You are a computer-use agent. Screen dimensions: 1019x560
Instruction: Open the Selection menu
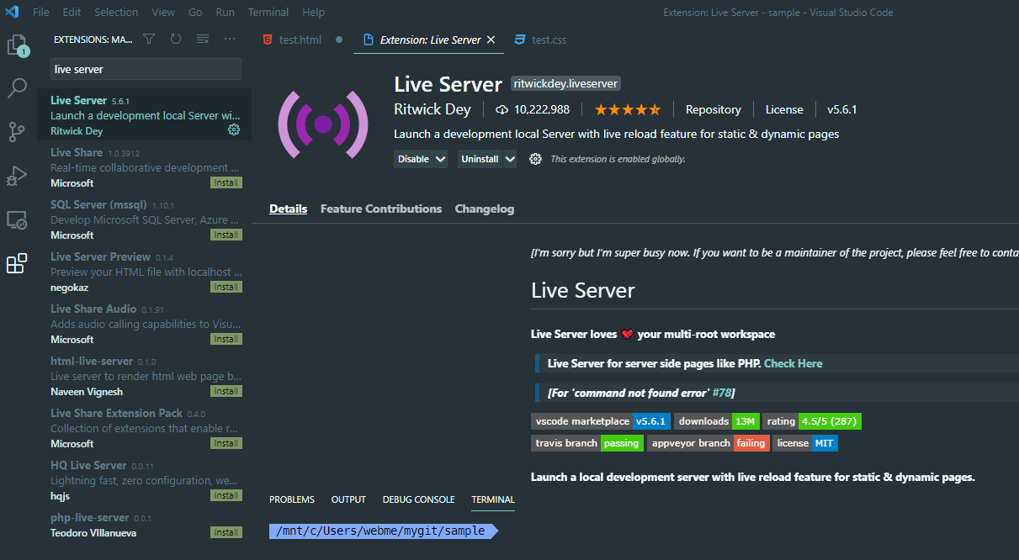[116, 12]
